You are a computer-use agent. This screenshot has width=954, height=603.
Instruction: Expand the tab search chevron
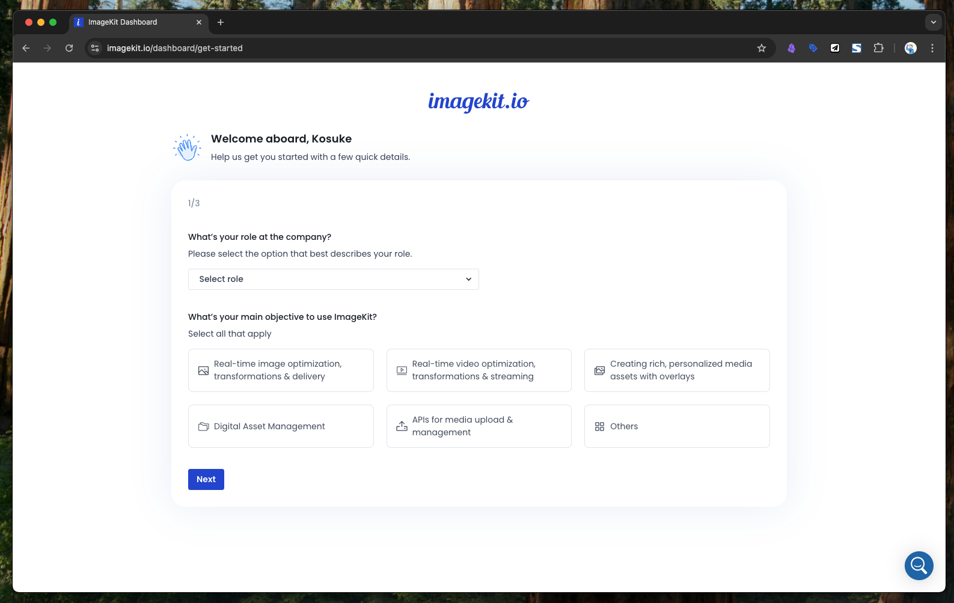click(x=933, y=22)
